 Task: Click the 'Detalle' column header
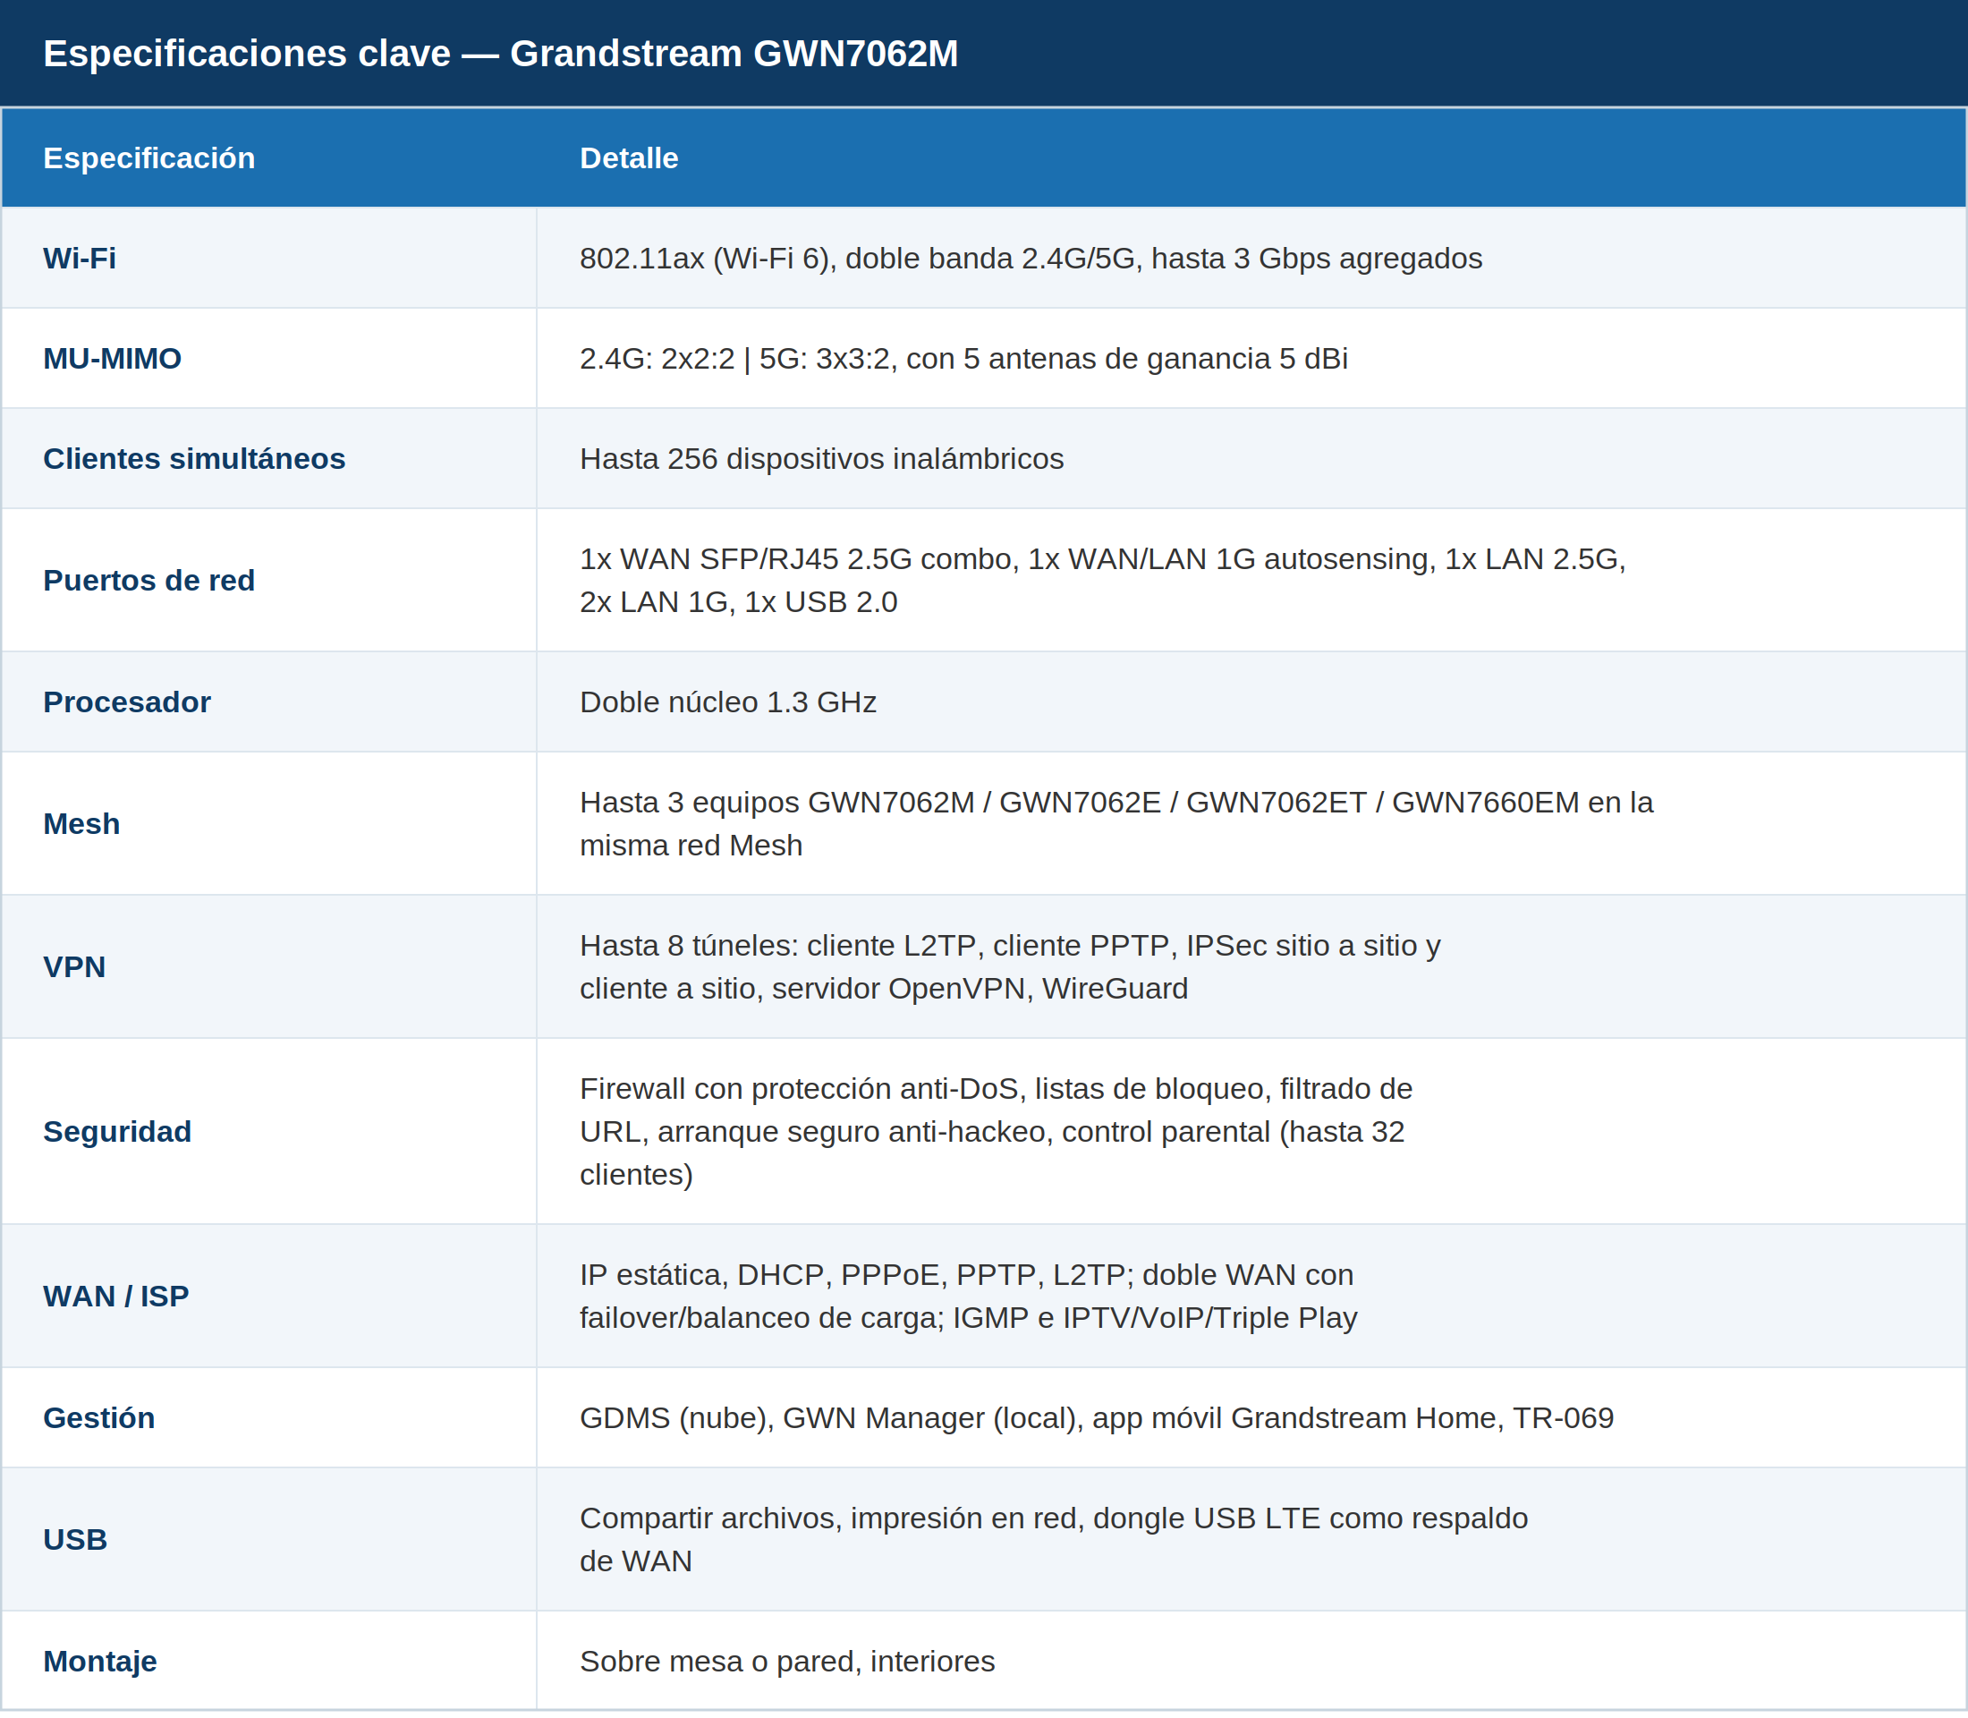[1251, 158]
